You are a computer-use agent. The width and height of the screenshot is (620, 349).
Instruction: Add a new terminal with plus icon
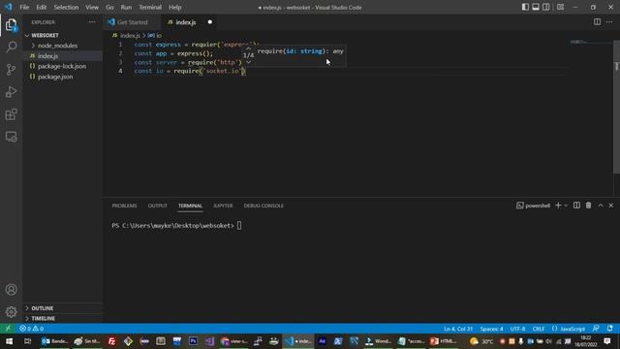(x=558, y=206)
